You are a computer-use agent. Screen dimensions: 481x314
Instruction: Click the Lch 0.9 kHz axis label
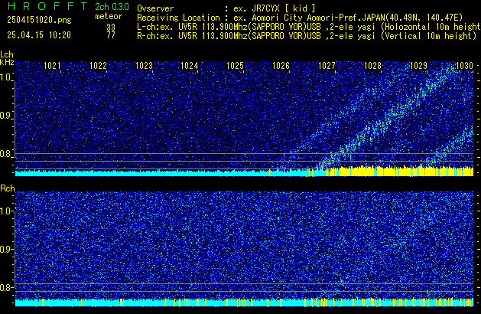6,116
